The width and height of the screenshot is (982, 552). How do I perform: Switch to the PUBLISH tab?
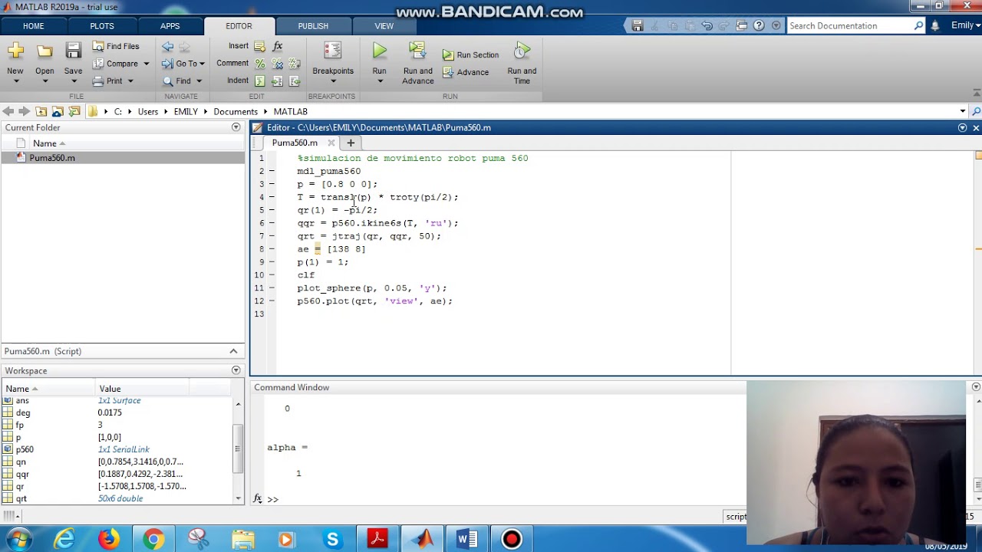pos(313,26)
